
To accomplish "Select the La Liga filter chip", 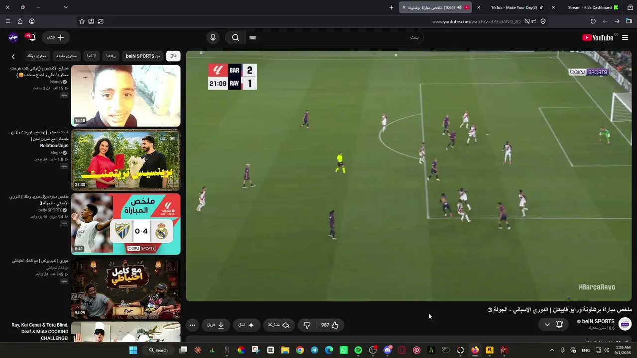I will tap(92, 56).
